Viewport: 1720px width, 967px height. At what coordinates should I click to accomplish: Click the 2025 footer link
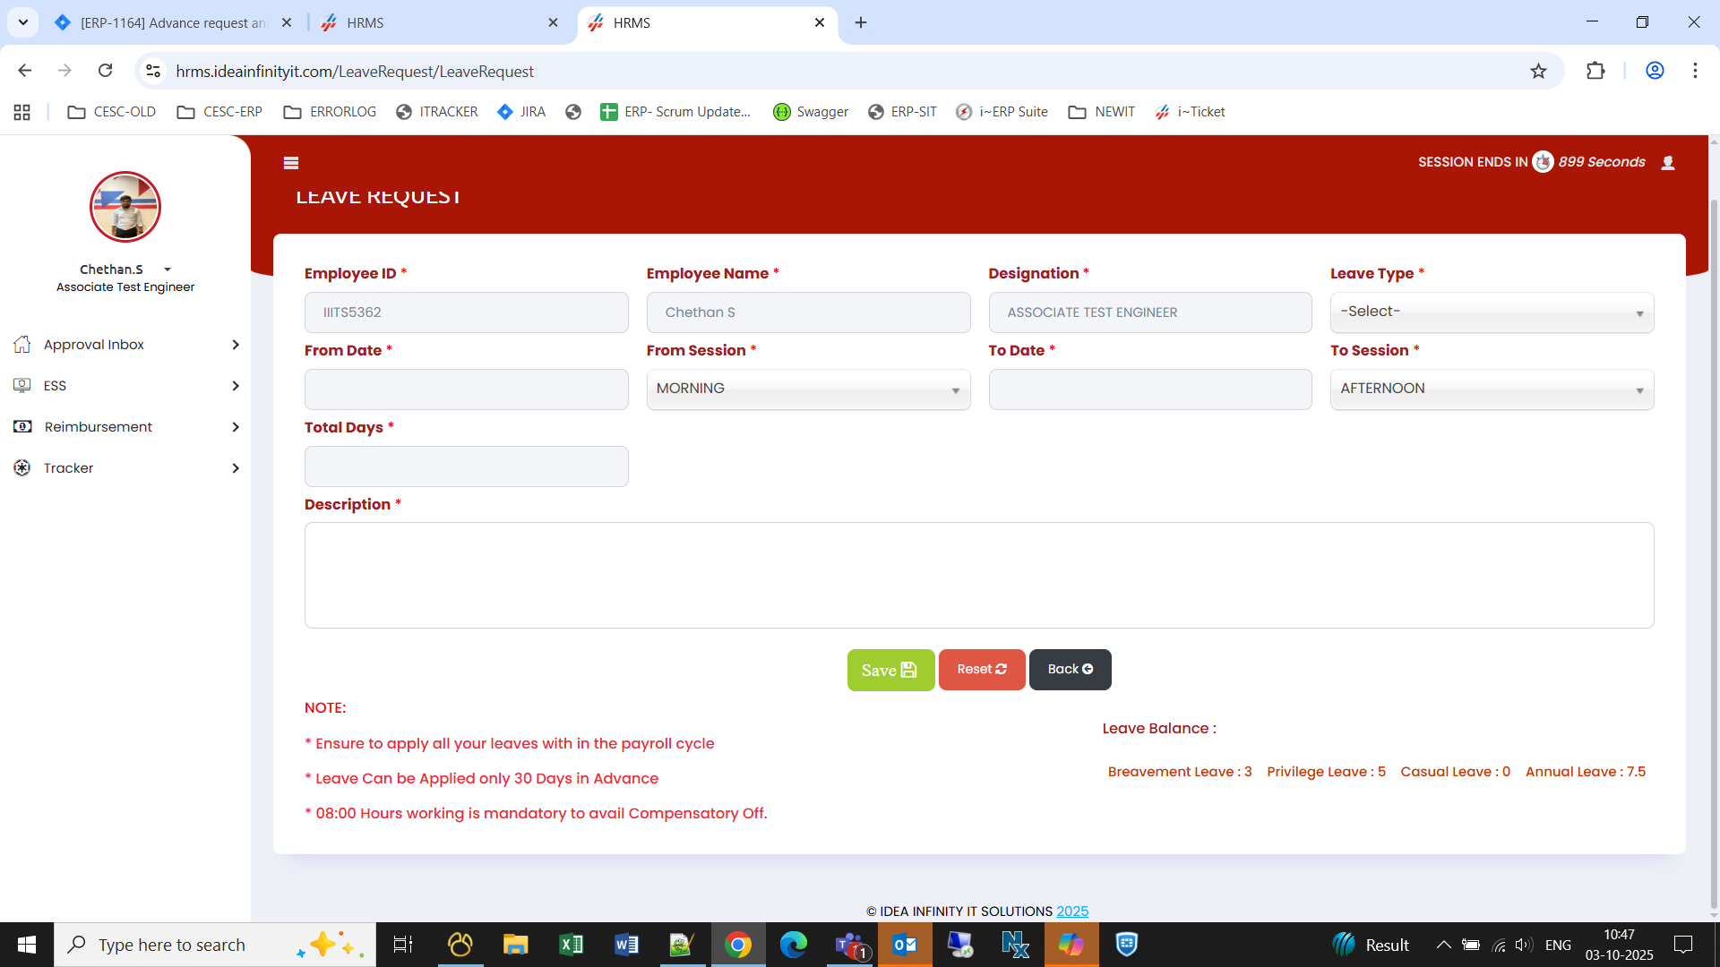[1072, 911]
